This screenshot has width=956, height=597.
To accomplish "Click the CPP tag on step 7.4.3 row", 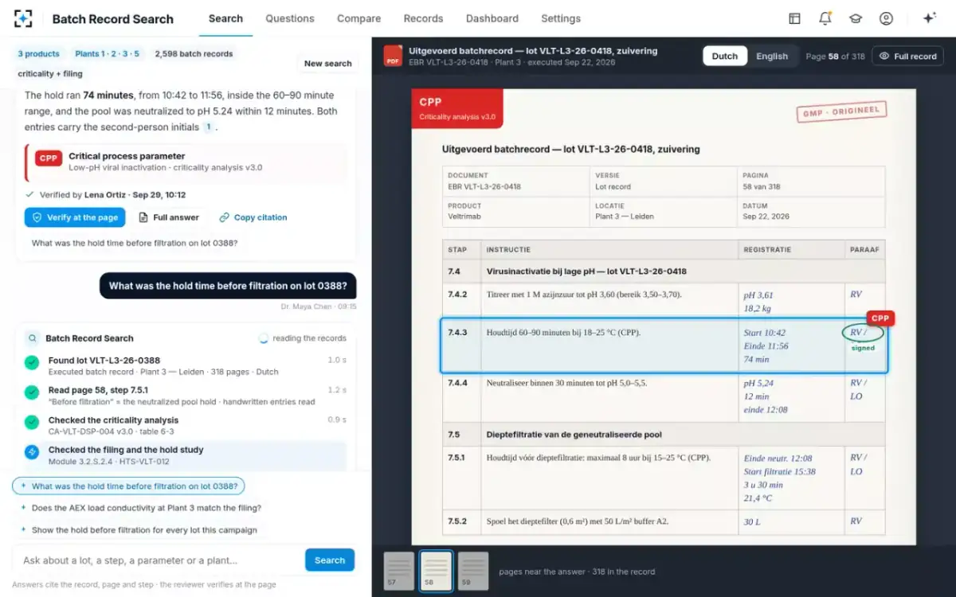I will [x=880, y=318].
